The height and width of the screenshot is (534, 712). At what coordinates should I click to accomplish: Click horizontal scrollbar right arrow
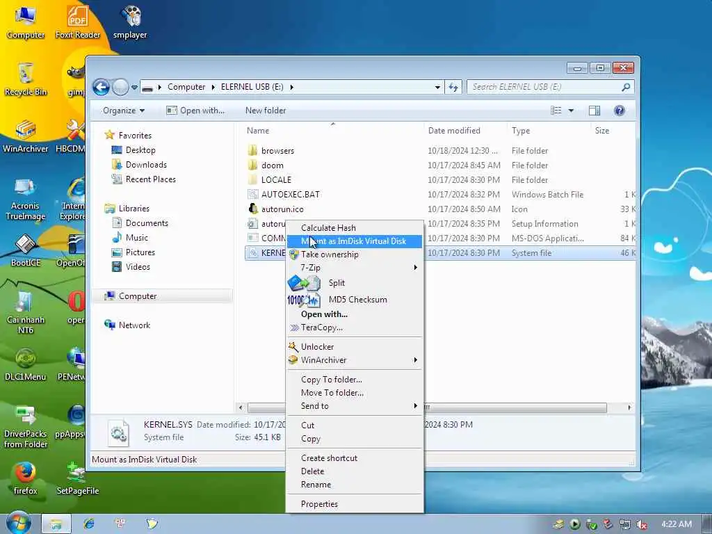coord(629,407)
